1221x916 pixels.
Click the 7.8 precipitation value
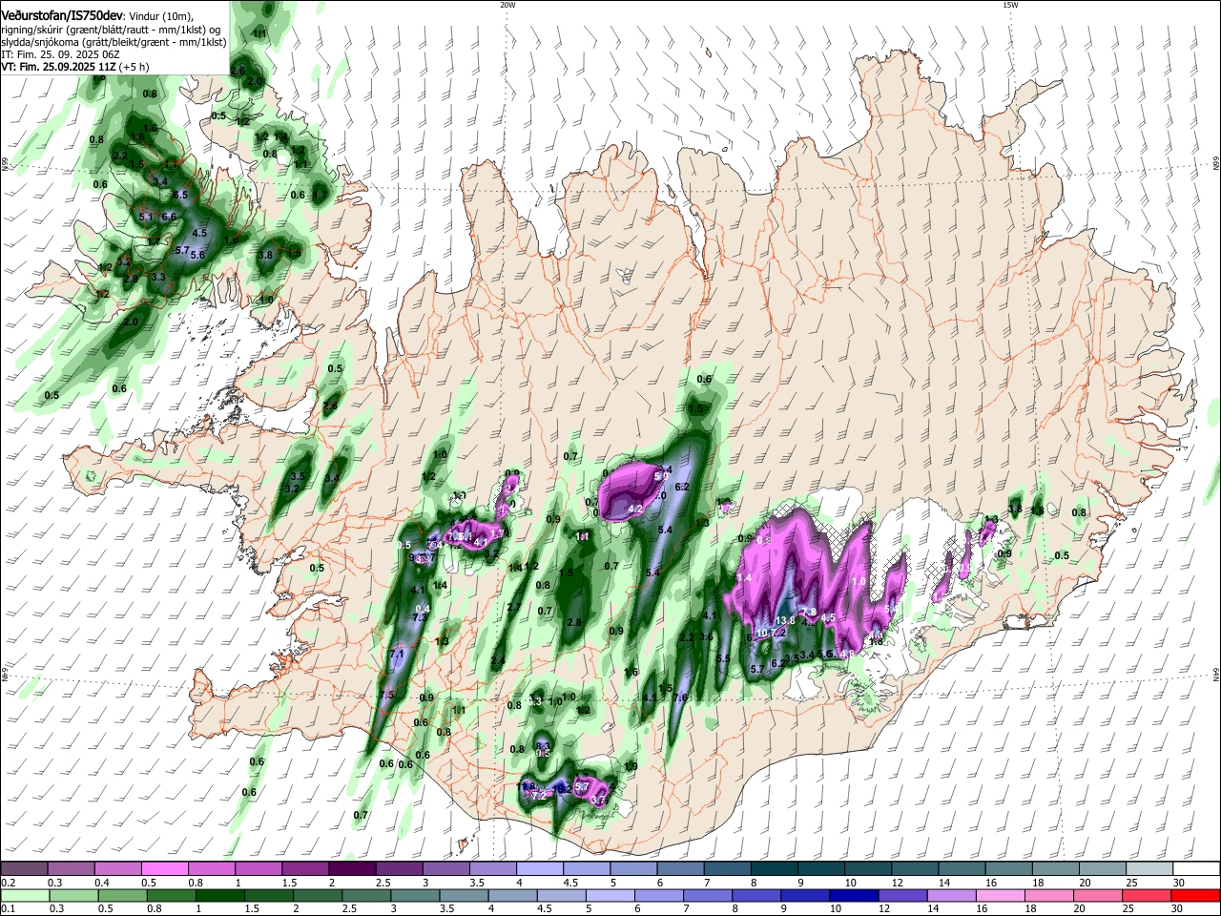pos(809,612)
